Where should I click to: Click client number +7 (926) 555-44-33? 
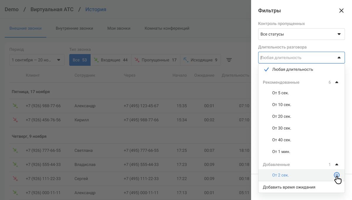coord(43,164)
